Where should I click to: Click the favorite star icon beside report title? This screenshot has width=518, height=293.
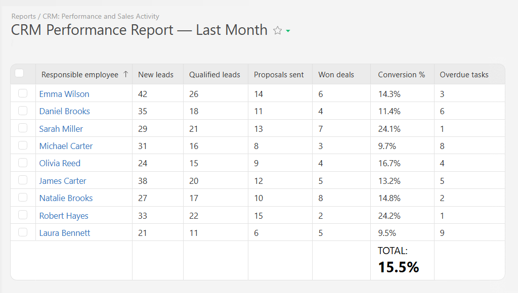point(278,31)
